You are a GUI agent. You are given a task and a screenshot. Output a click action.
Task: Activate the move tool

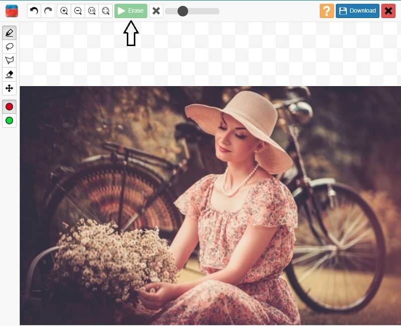9,88
